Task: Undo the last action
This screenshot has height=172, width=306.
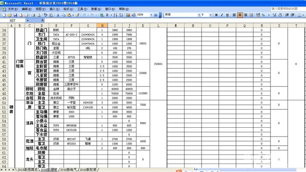Action: [x=84, y=15]
